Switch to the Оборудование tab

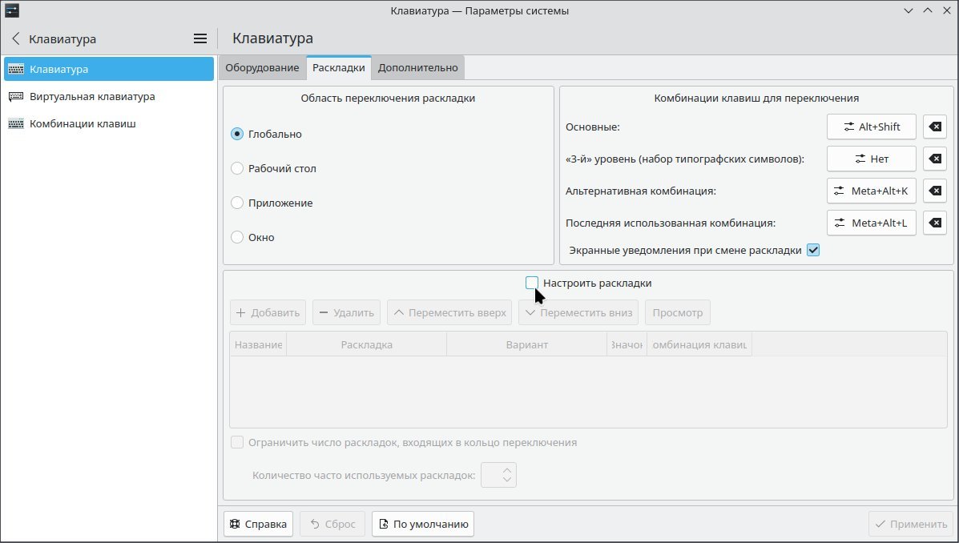[262, 67]
